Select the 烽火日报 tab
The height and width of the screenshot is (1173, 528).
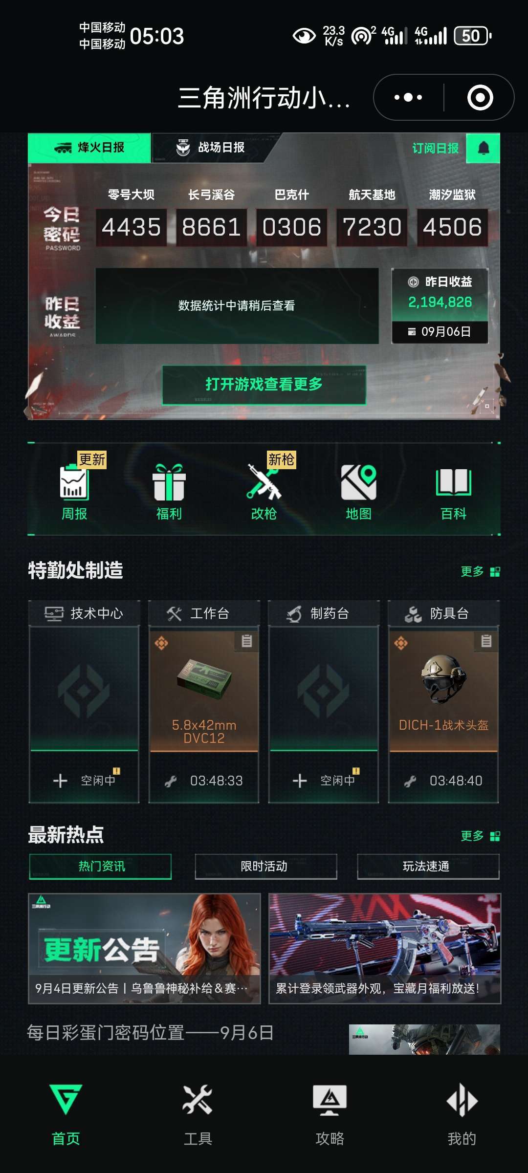(x=89, y=148)
